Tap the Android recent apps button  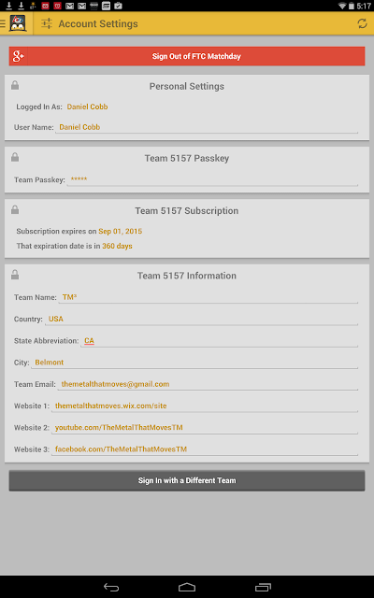click(x=263, y=588)
